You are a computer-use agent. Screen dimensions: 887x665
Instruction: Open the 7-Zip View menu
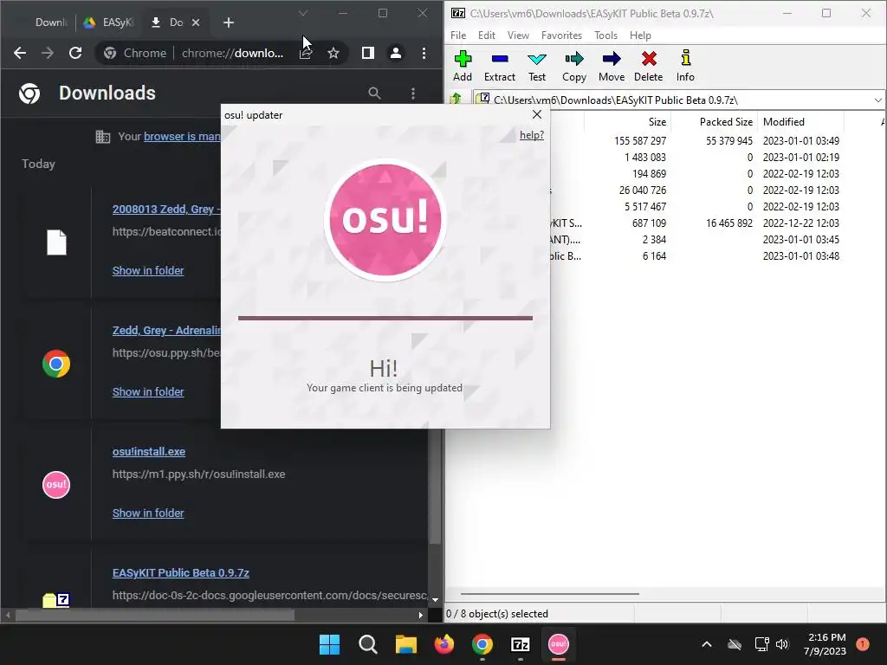point(518,35)
